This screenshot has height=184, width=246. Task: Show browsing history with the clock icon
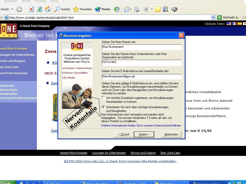117,9
